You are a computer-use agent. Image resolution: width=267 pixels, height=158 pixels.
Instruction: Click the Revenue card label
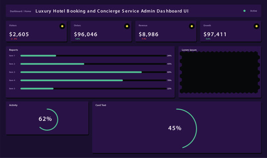pyautogui.click(x=143, y=25)
